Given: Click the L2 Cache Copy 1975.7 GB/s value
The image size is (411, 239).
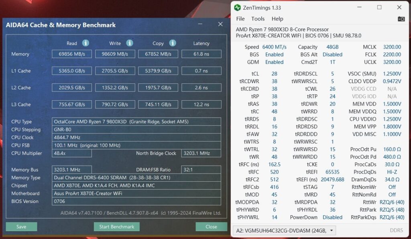Looking at the screenshot, I should coord(158,87).
